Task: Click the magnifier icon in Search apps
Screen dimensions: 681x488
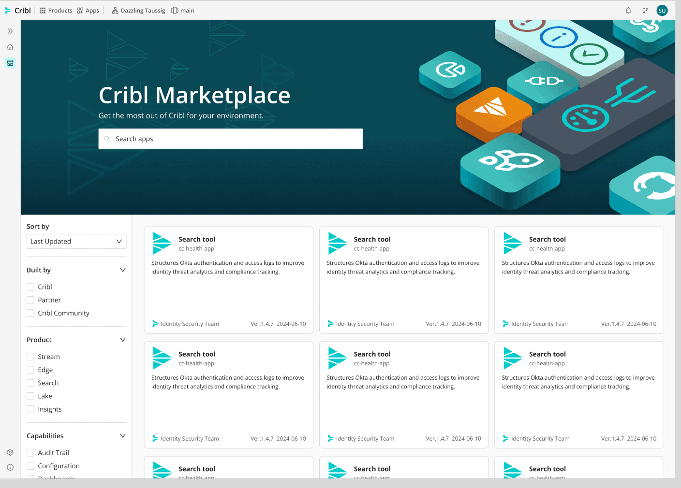Action: tap(107, 139)
